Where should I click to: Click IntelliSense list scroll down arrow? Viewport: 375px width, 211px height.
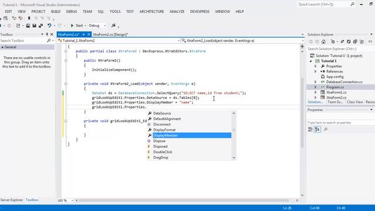pos(234,158)
